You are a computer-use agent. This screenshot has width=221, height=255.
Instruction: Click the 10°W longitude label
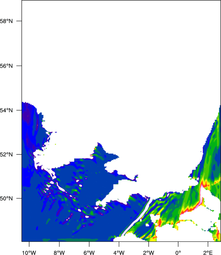(29, 253)
